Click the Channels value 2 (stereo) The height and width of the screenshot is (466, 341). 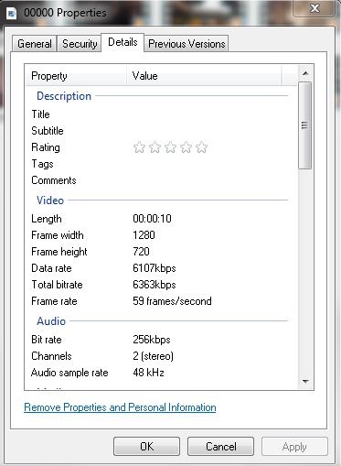point(153,356)
